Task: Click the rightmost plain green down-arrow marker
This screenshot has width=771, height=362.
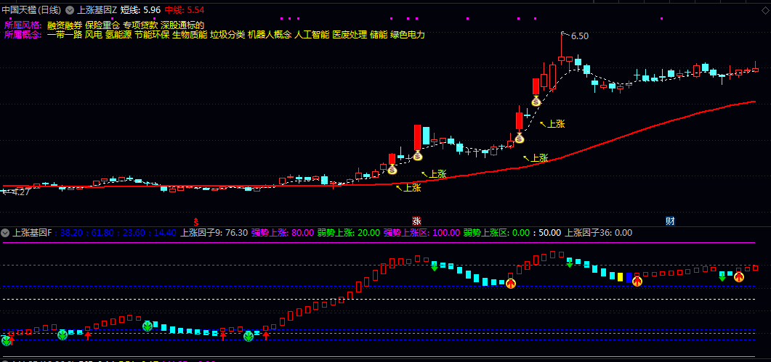Action: 722,278
